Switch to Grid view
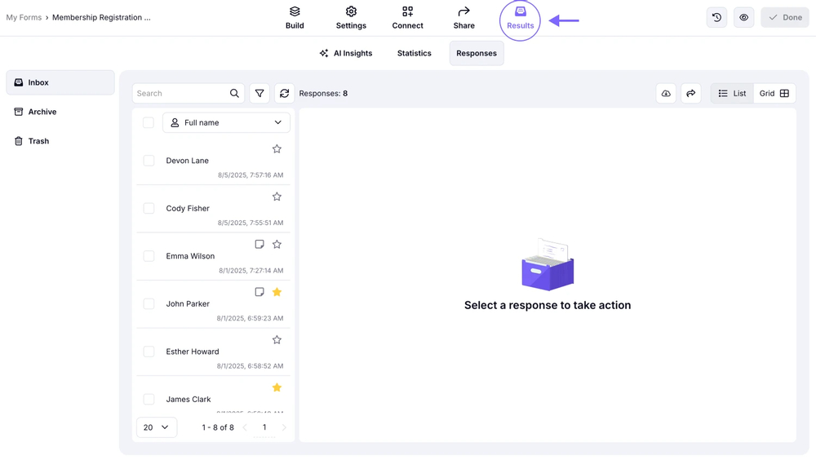The width and height of the screenshot is (816, 460). point(774,93)
